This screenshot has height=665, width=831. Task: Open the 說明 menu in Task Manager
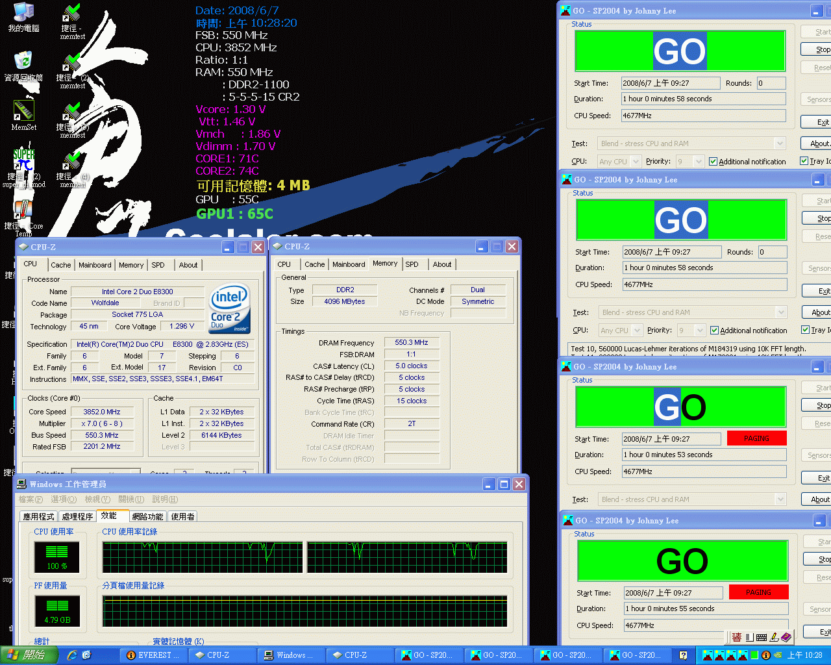165,499
